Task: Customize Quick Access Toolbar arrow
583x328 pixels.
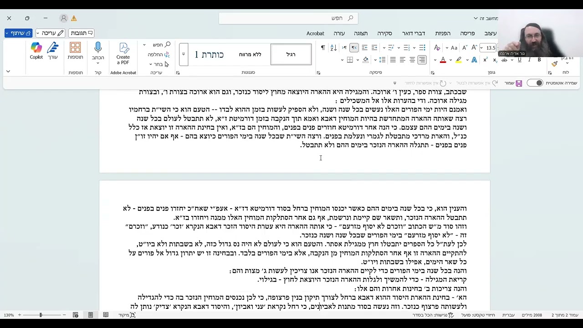Action: [x=395, y=83]
